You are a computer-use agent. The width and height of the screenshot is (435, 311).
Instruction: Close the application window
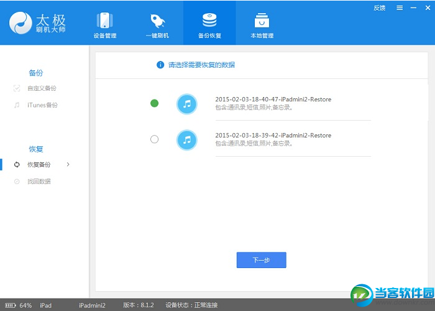(x=428, y=8)
